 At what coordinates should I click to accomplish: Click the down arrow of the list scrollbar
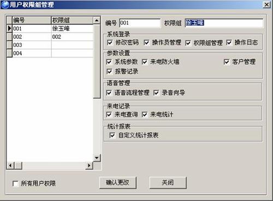click(x=97, y=158)
